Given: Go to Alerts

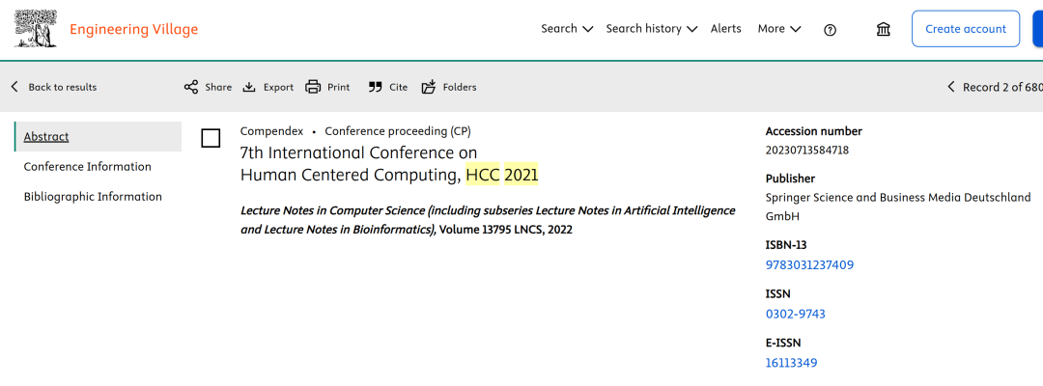Looking at the screenshot, I should tap(725, 29).
